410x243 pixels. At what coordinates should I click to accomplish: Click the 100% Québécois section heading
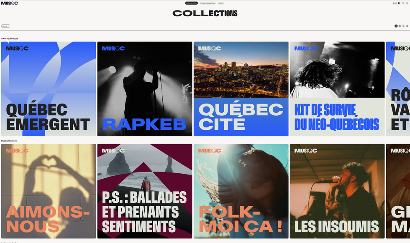(x=10, y=38)
